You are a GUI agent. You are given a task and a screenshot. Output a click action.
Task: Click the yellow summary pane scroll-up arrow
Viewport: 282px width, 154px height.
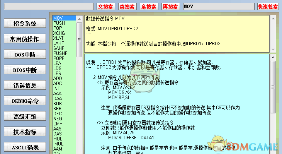(273, 19)
